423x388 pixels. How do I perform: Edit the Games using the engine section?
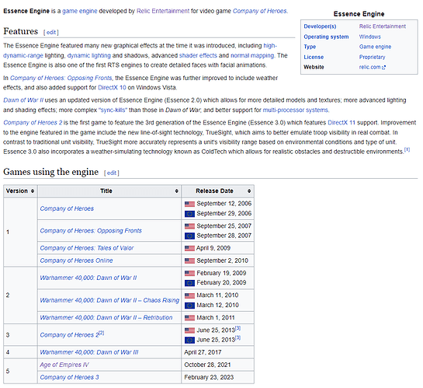112,173
